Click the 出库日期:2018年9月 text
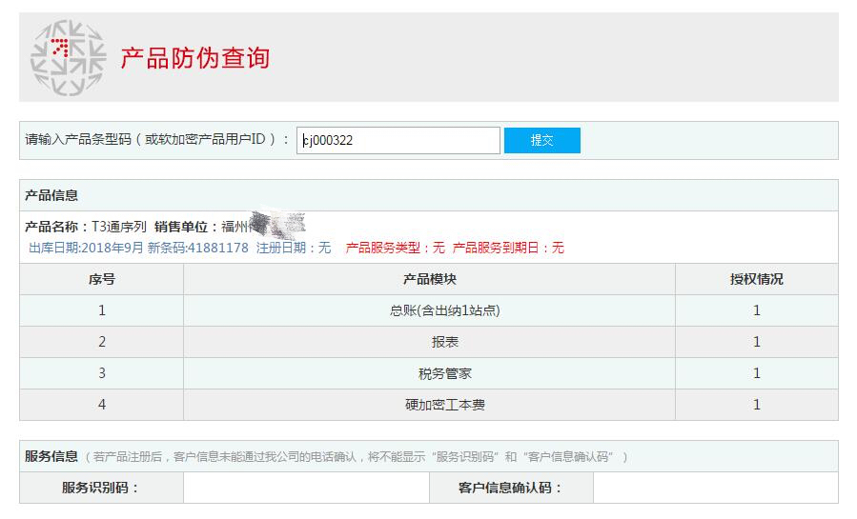The height and width of the screenshot is (519, 857). click(x=86, y=248)
